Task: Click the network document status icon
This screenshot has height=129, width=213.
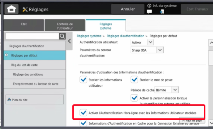Action: (x=162, y=12)
